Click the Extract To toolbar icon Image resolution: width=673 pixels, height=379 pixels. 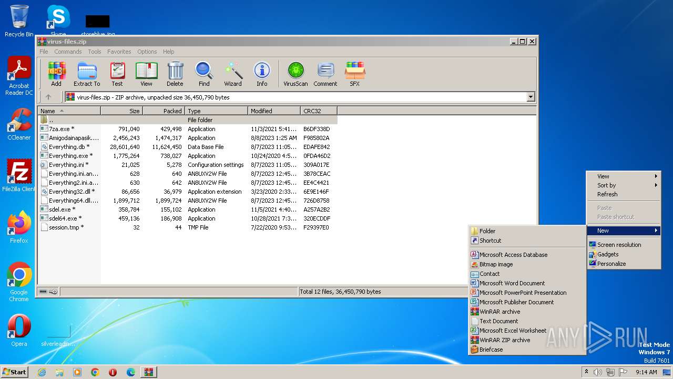[x=87, y=74]
